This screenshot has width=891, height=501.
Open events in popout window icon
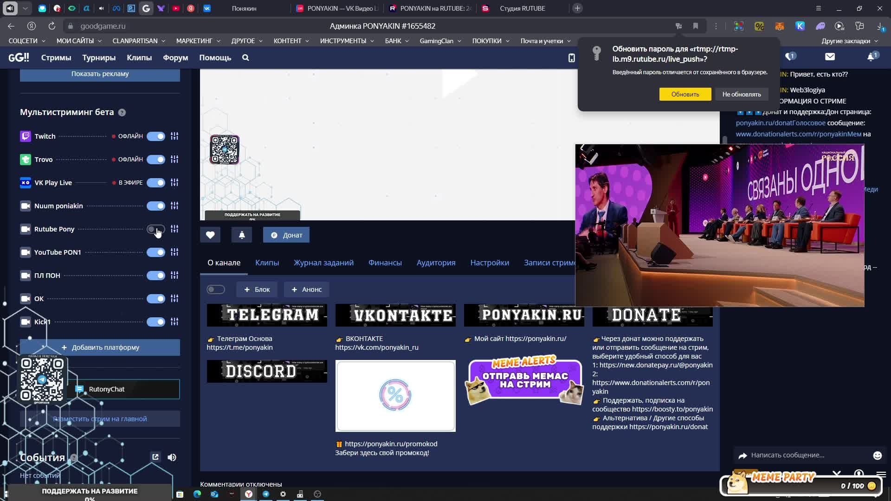(155, 457)
